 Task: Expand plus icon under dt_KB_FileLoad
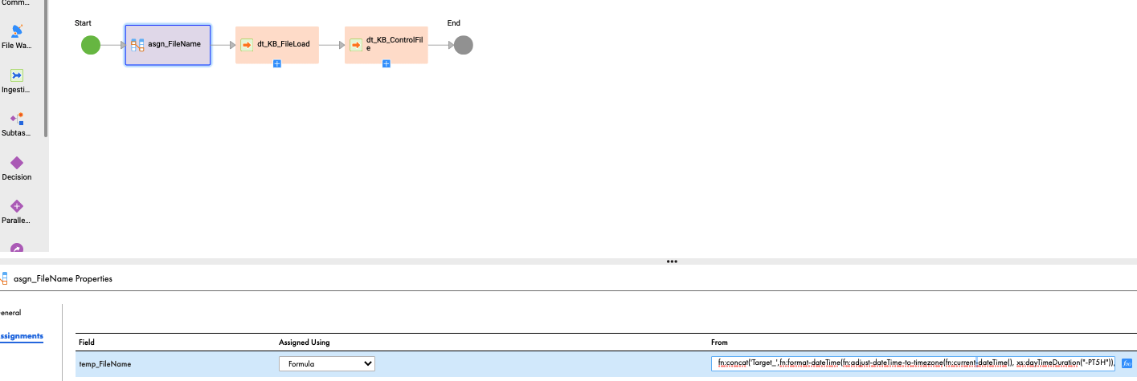pos(277,63)
